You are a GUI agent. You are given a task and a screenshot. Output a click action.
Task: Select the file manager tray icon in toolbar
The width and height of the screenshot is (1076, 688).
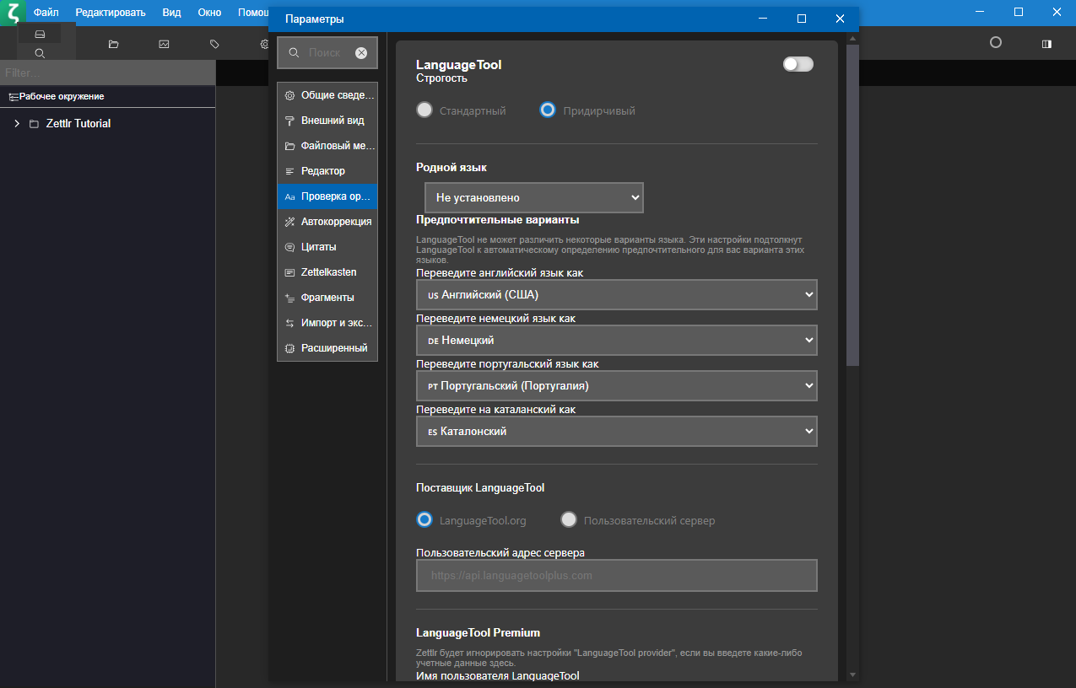coord(40,34)
